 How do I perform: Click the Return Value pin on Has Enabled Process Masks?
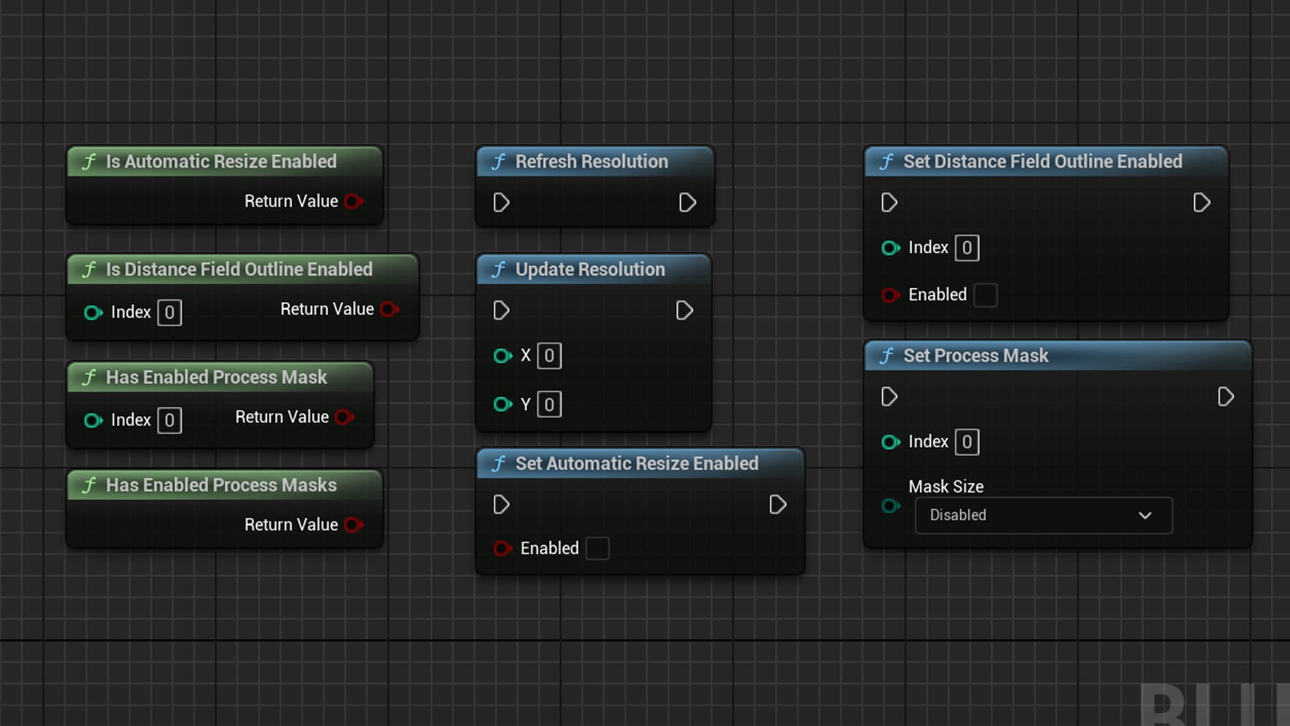353,525
